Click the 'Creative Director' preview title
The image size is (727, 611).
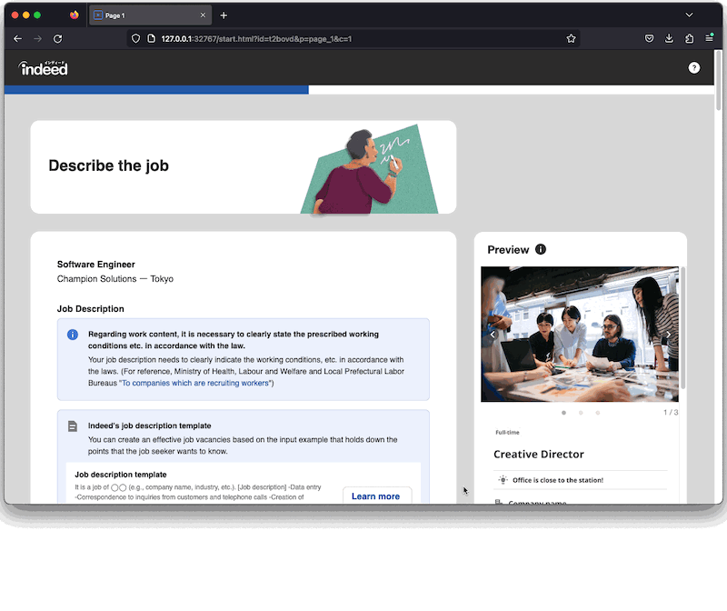point(538,455)
